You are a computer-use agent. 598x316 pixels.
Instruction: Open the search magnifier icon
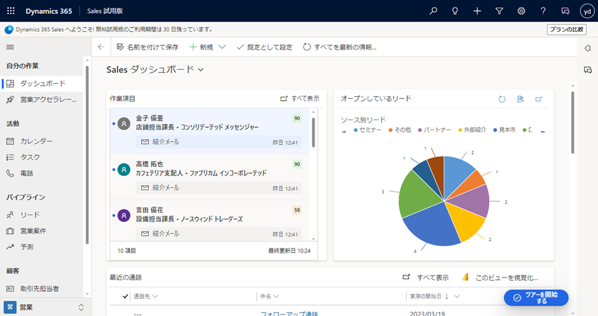433,11
